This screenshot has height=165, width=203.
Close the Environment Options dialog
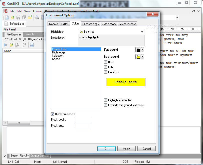click(x=152, y=14)
